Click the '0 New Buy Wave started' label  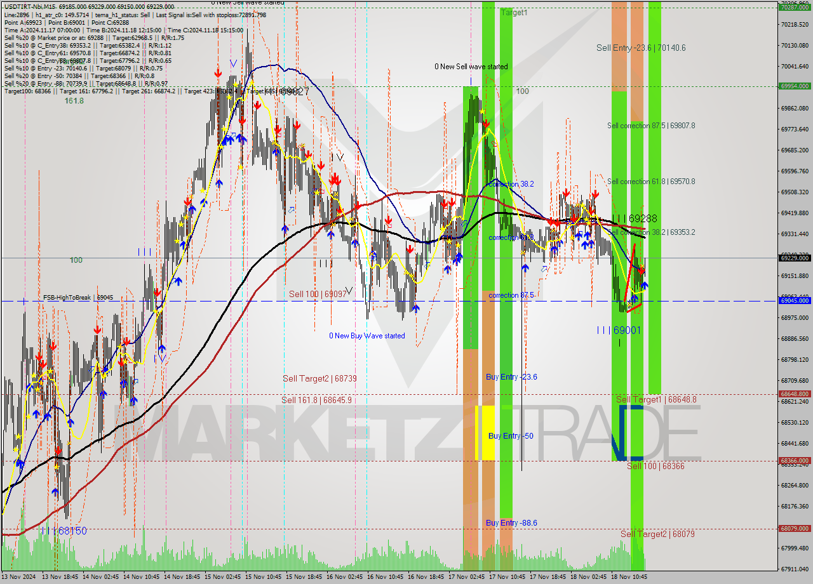(x=366, y=336)
